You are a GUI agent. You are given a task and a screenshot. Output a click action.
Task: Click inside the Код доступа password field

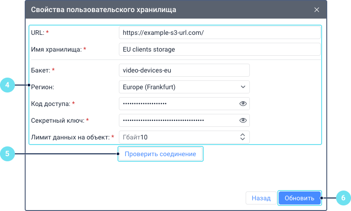tap(177, 104)
